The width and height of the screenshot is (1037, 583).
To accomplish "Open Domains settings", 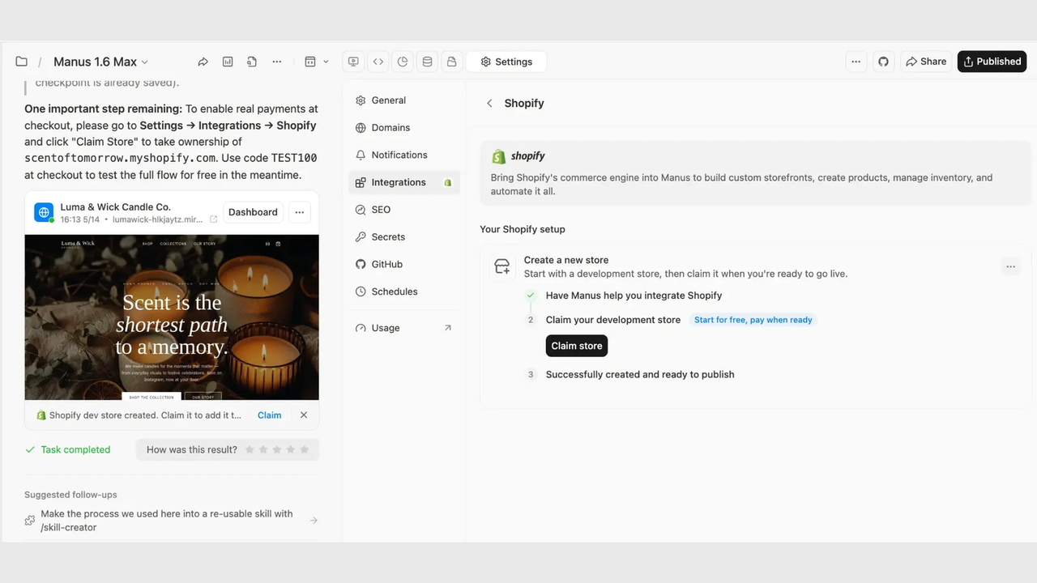I will pos(404,128).
